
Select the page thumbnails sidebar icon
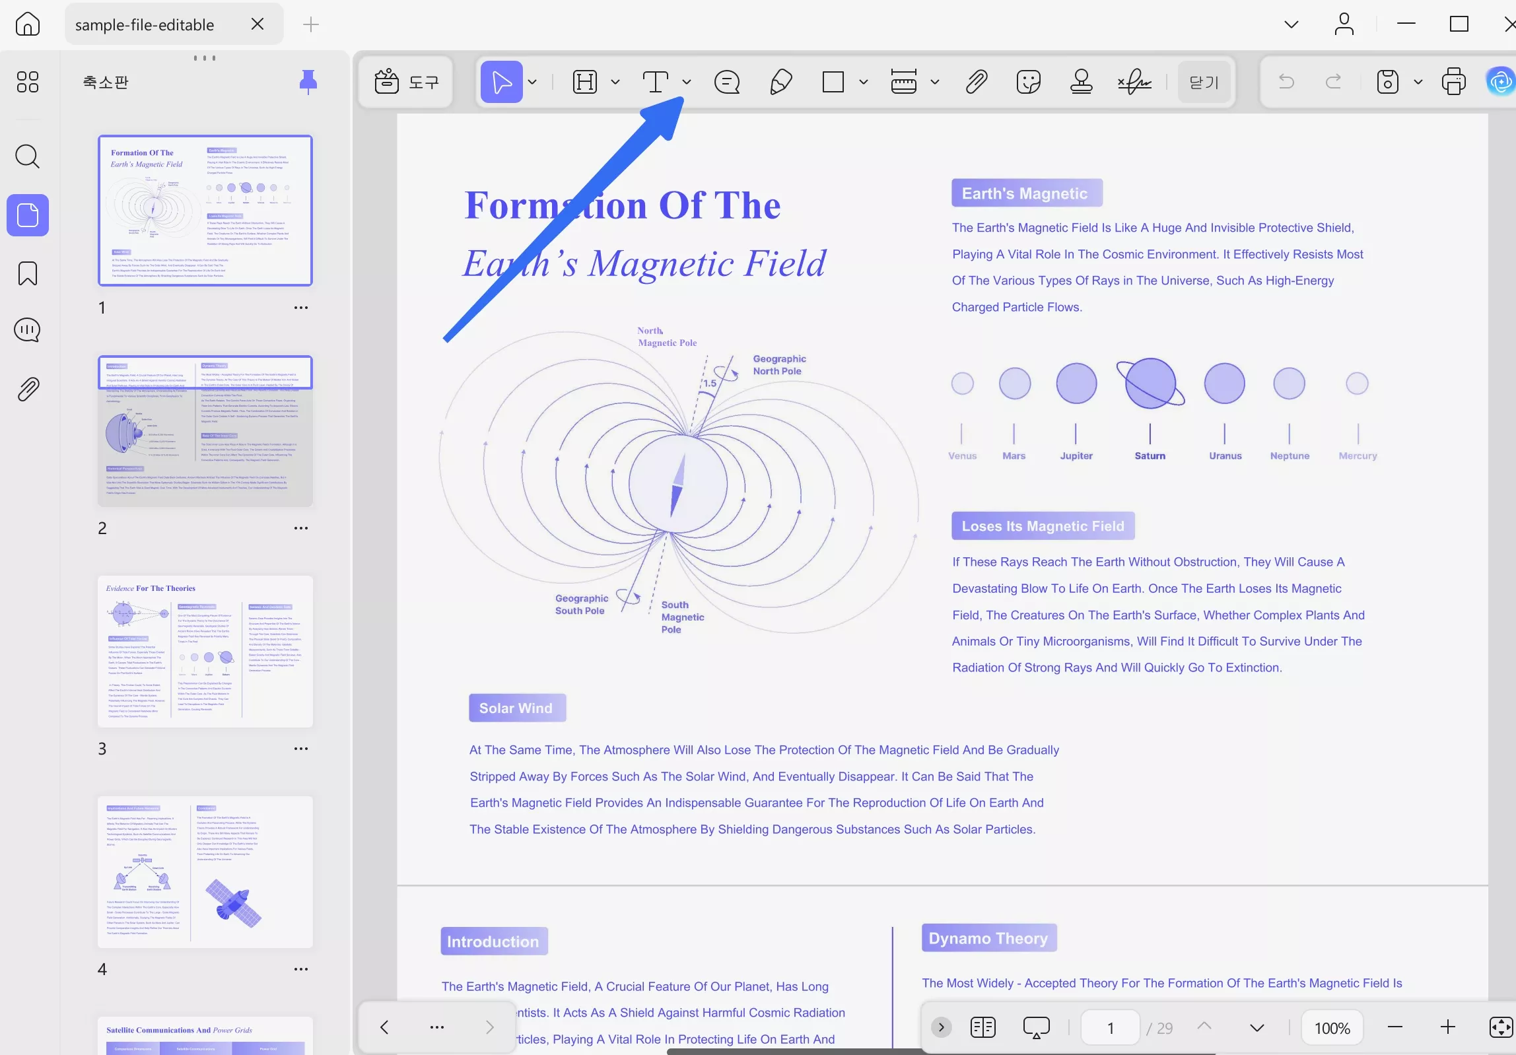click(x=28, y=215)
